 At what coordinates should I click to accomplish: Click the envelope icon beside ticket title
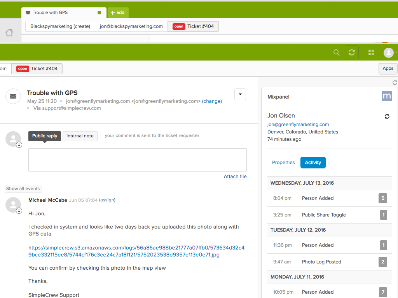click(13, 96)
